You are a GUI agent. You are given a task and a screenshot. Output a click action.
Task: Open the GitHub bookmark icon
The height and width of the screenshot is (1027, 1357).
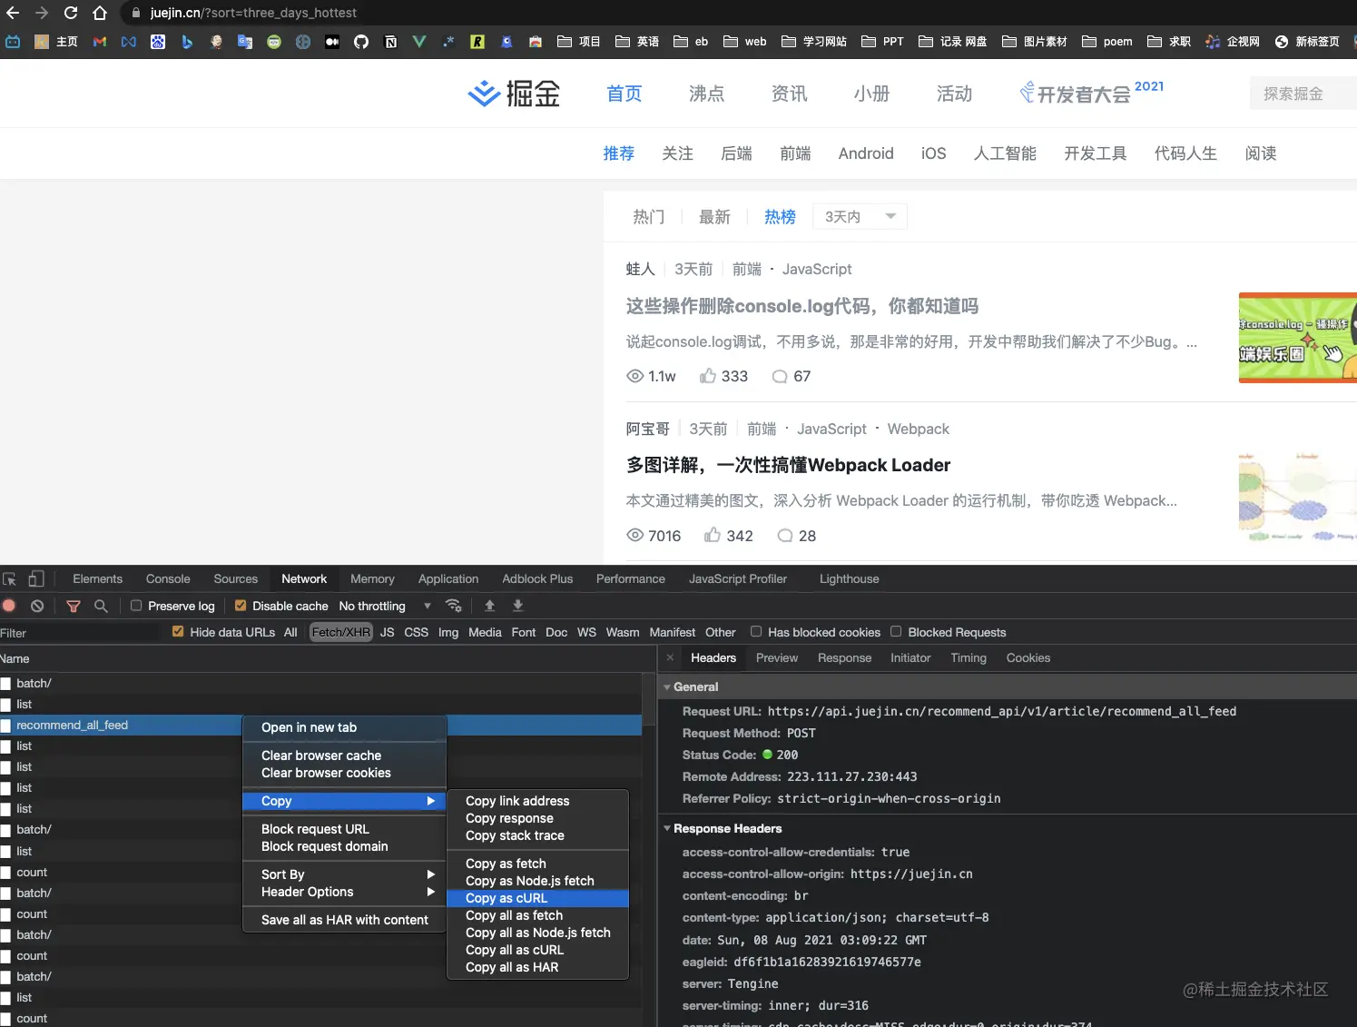(361, 42)
